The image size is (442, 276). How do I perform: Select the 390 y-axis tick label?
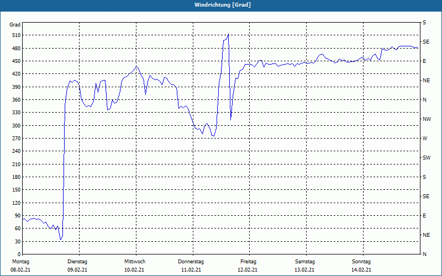17,87
